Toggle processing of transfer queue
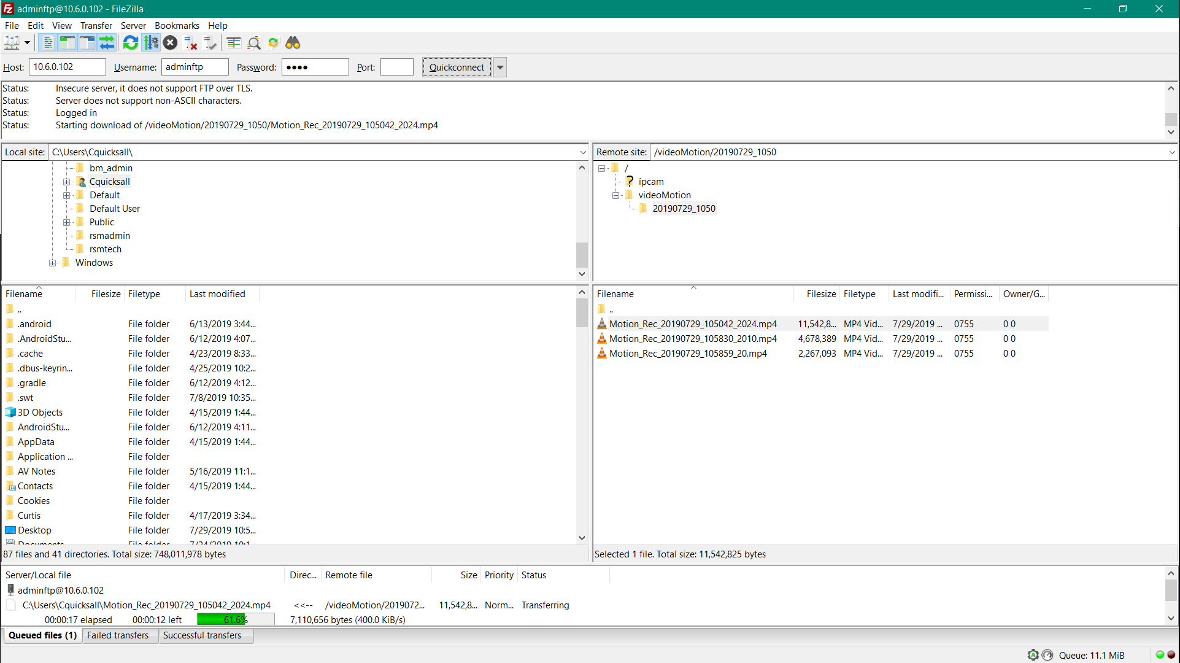This screenshot has width=1180, height=663. point(151,43)
